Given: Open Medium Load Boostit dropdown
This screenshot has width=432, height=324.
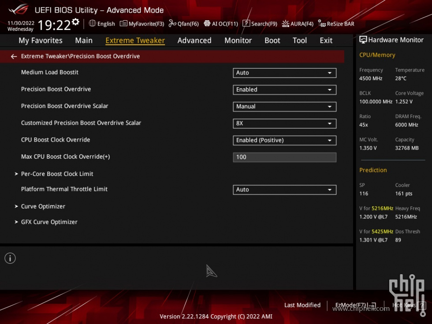Looking at the screenshot, I should (x=285, y=73).
